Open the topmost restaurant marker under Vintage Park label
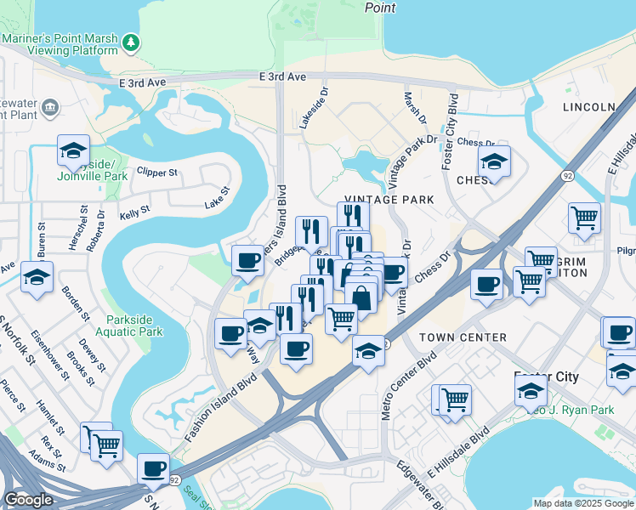 click(x=353, y=217)
